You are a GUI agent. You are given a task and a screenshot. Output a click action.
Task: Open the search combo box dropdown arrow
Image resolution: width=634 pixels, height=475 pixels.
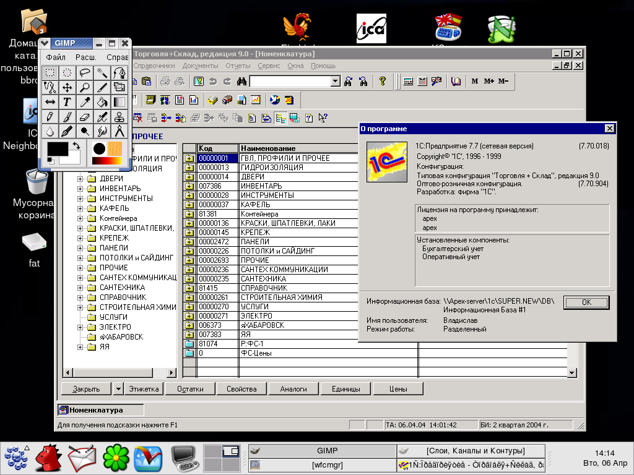click(x=335, y=82)
